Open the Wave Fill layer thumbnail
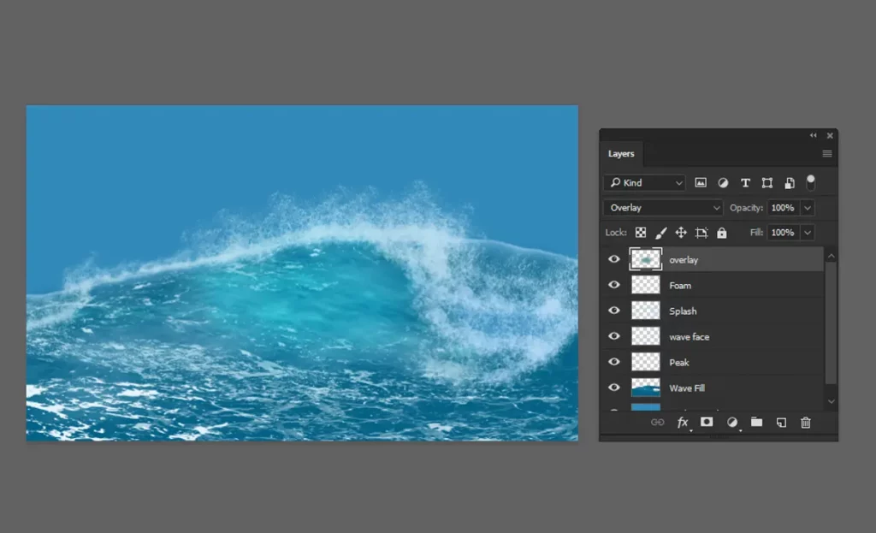This screenshot has width=876, height=533. point(646,388)
